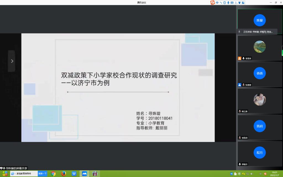
Task: Switch to the Tencent Meeting taskbar button
Action: (x=85, y=174)
